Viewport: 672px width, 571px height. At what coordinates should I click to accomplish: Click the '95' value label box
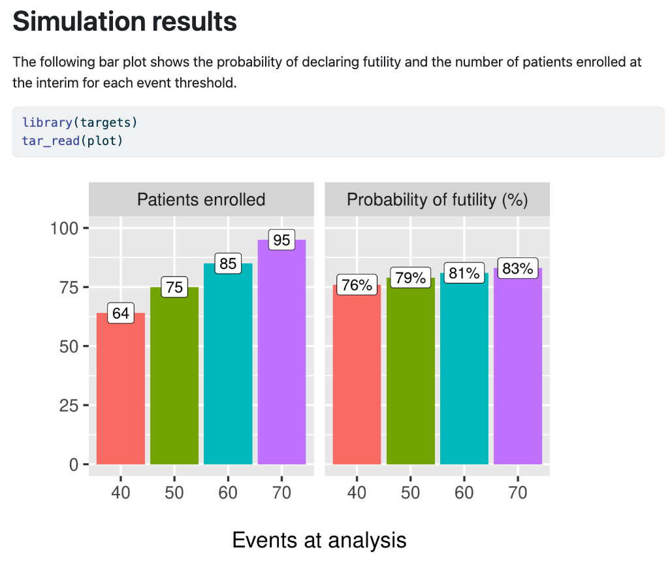click(281, 240)
